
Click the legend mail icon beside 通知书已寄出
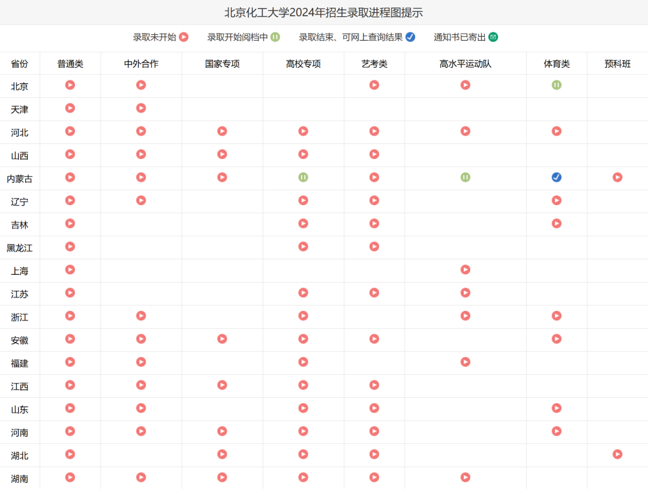(493, 37)
